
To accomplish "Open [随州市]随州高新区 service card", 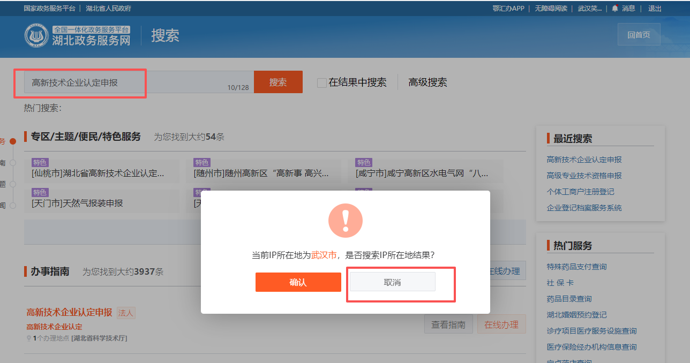I will click(264, 171).
